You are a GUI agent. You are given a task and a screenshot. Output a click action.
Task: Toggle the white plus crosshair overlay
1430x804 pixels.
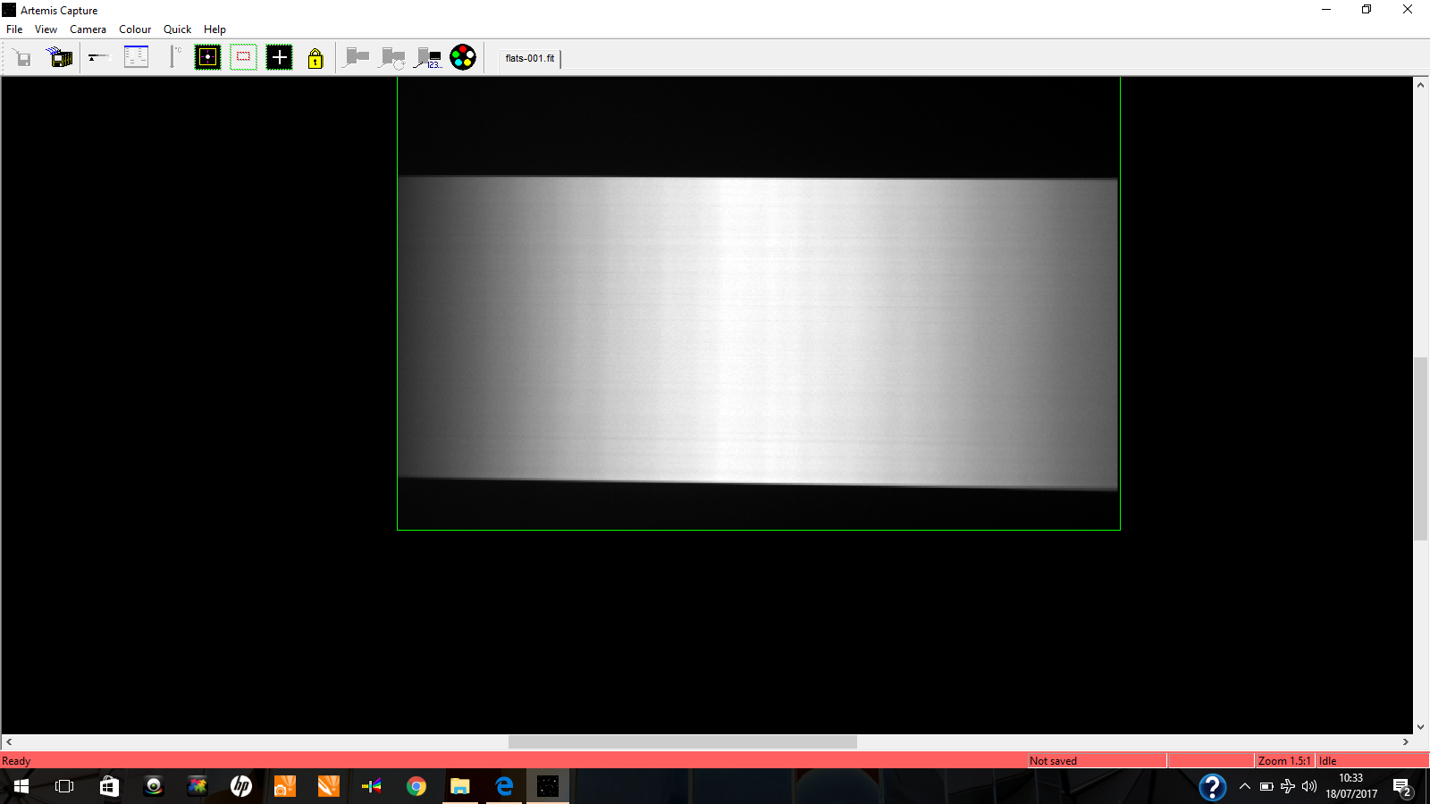(279, 58)
